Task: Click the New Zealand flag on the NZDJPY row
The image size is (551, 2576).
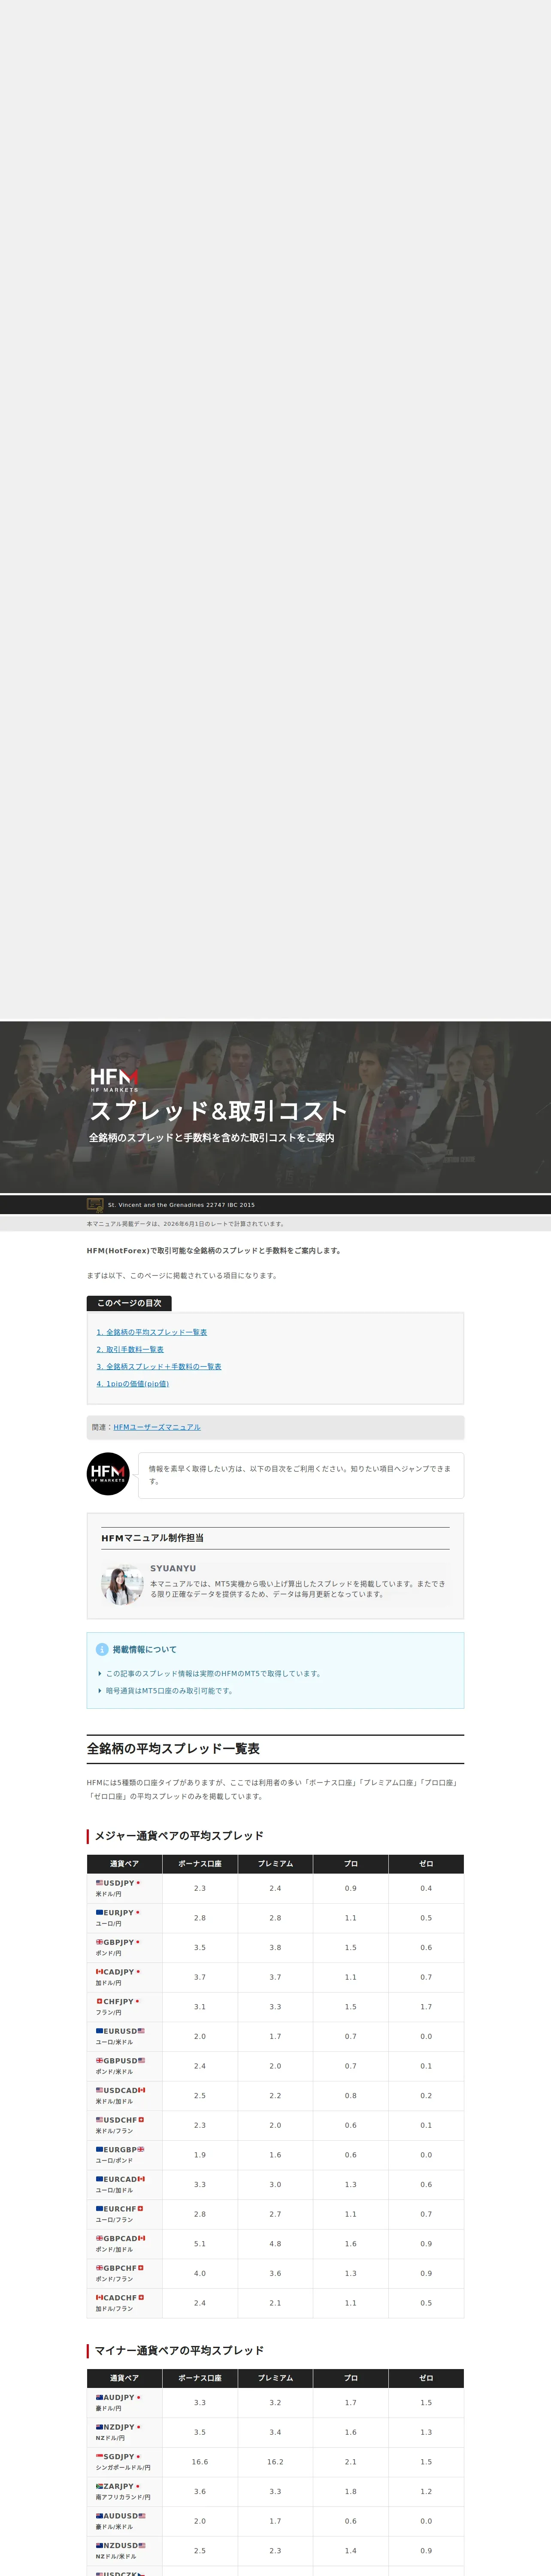Action: (100, 2427)
